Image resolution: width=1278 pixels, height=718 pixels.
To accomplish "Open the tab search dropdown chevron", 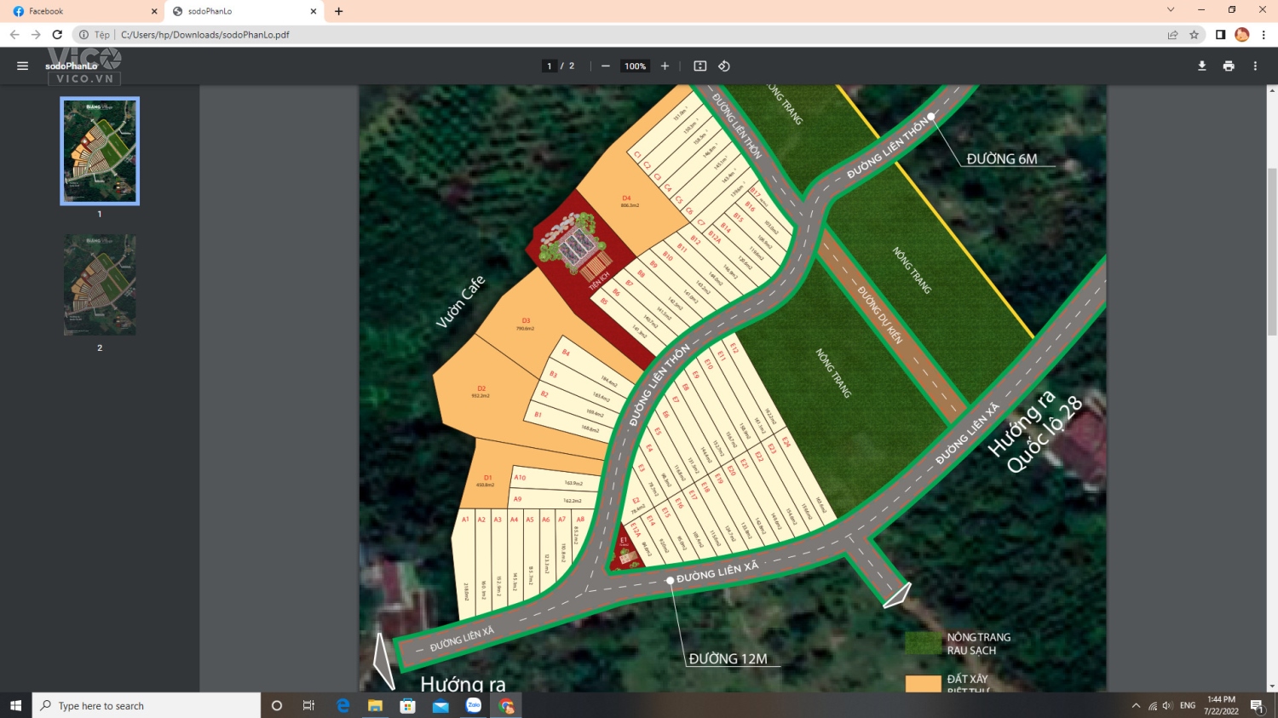I will [1171, 10].
